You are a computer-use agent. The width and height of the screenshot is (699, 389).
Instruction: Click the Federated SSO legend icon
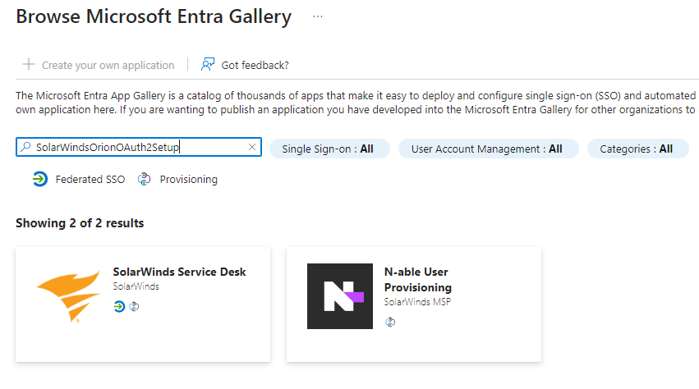tap(39, 179)
